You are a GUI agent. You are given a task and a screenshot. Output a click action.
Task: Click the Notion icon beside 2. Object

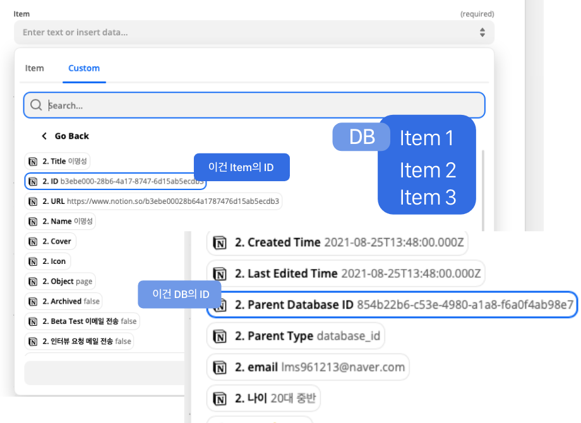[x=33, y=282]
